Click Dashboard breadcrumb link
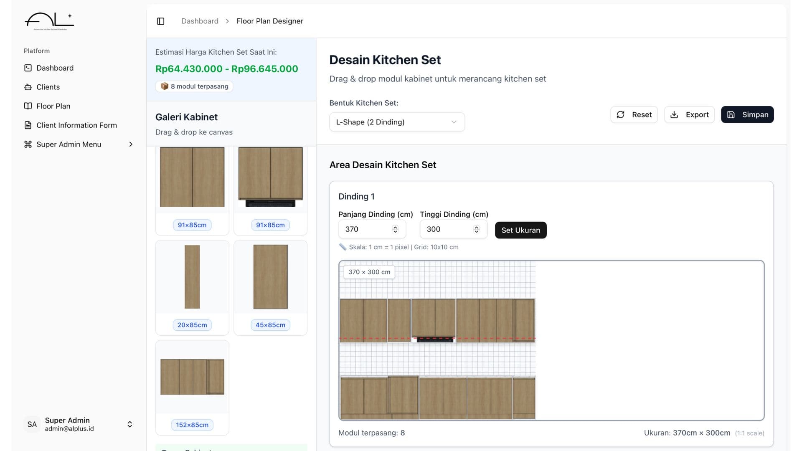802x451 pixels. [200, 21]
